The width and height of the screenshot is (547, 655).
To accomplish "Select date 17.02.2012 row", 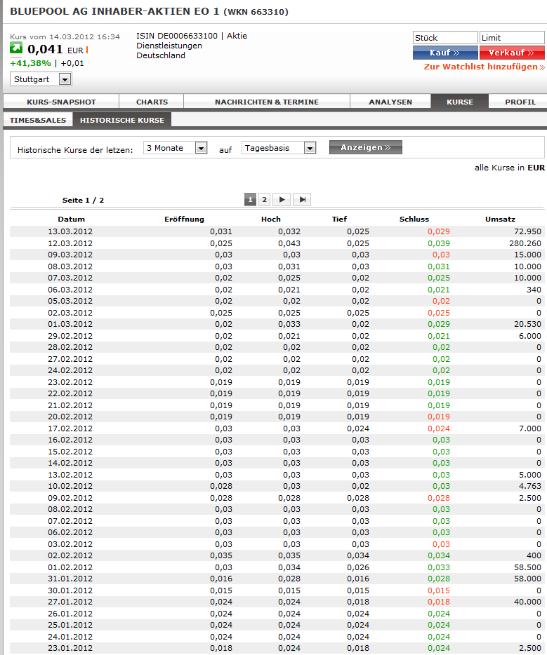I will 277,428.
